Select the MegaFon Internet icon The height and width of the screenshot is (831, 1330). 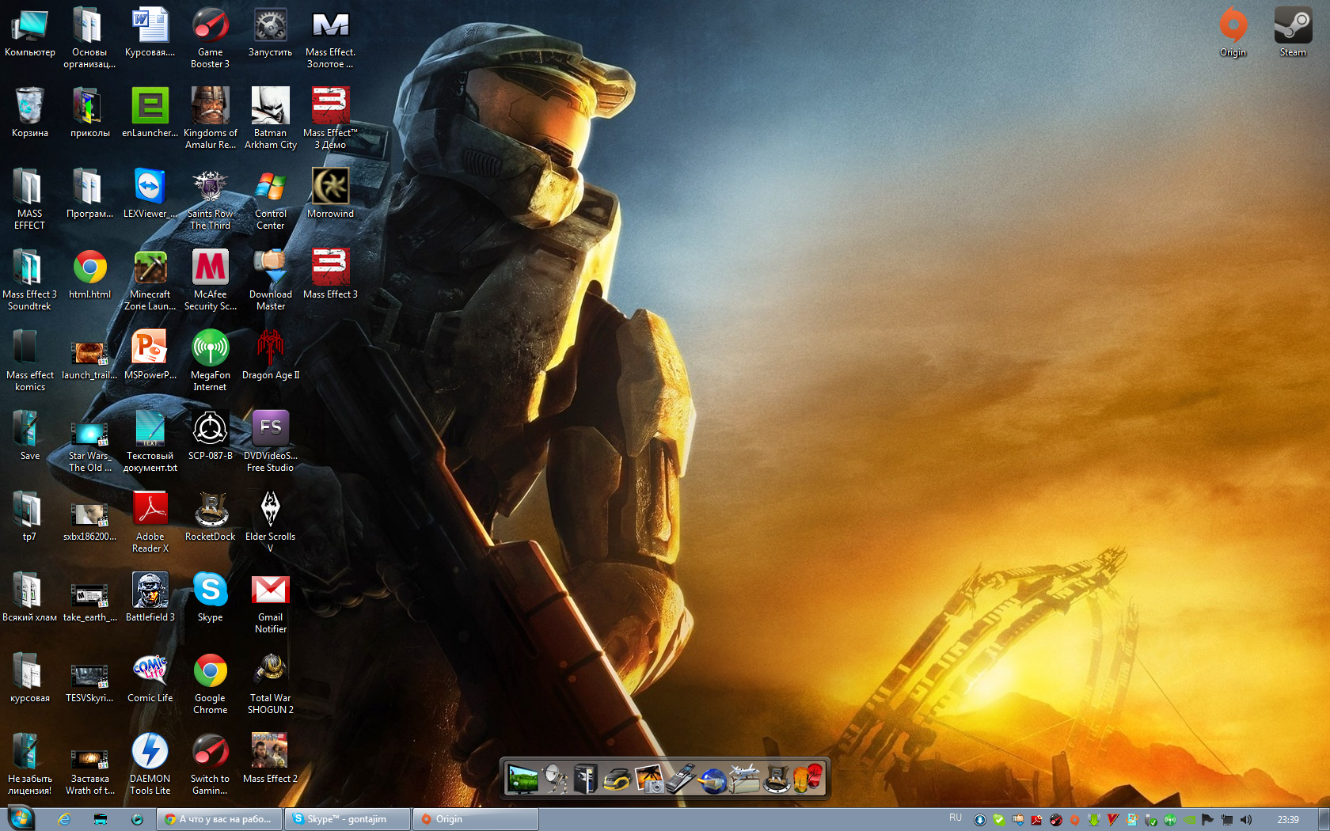coord(211,359)
